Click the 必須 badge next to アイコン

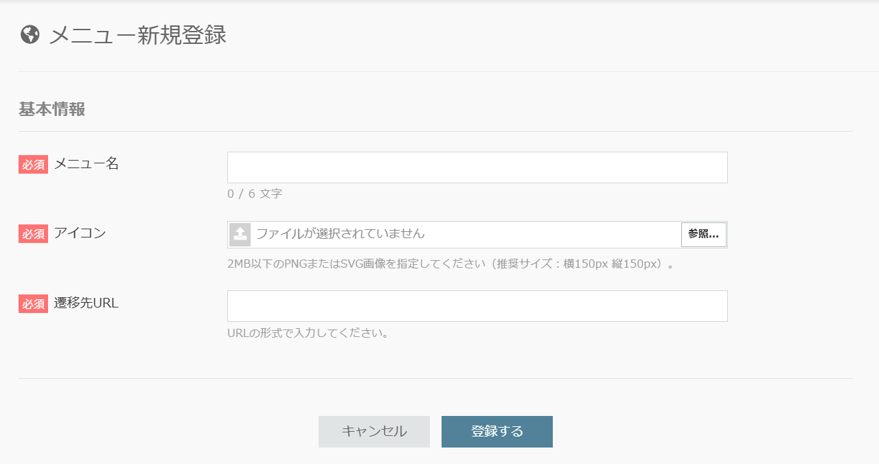click(33, 233)
